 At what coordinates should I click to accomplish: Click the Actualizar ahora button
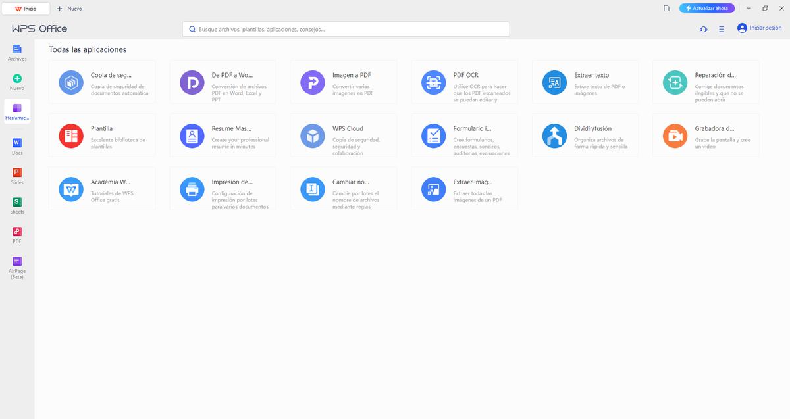coord(706,9)
